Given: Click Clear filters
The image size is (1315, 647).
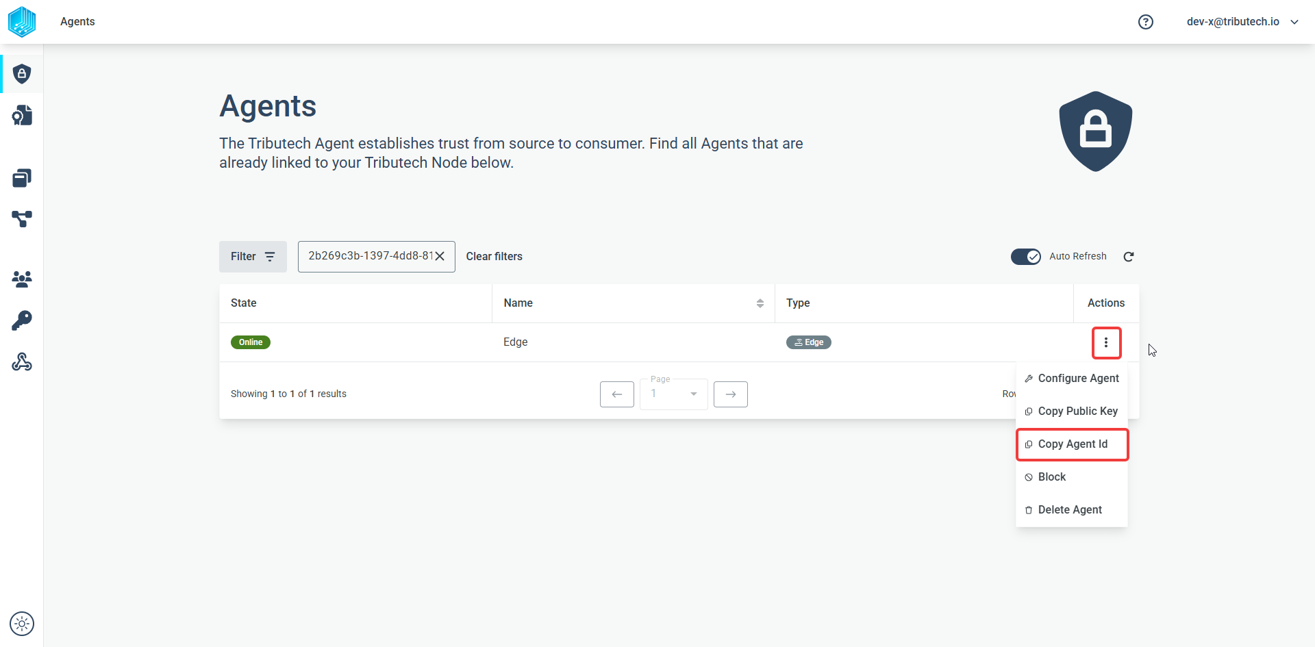Looking at the screenshot, I should coord(494,257).
